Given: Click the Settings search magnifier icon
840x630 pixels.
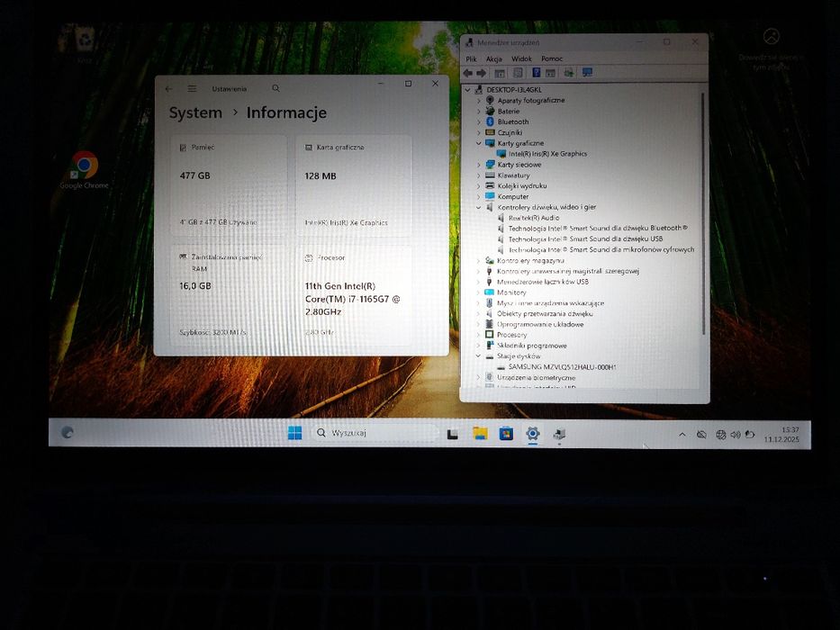Looking at the screenshot, I should [x=275, y=88].
